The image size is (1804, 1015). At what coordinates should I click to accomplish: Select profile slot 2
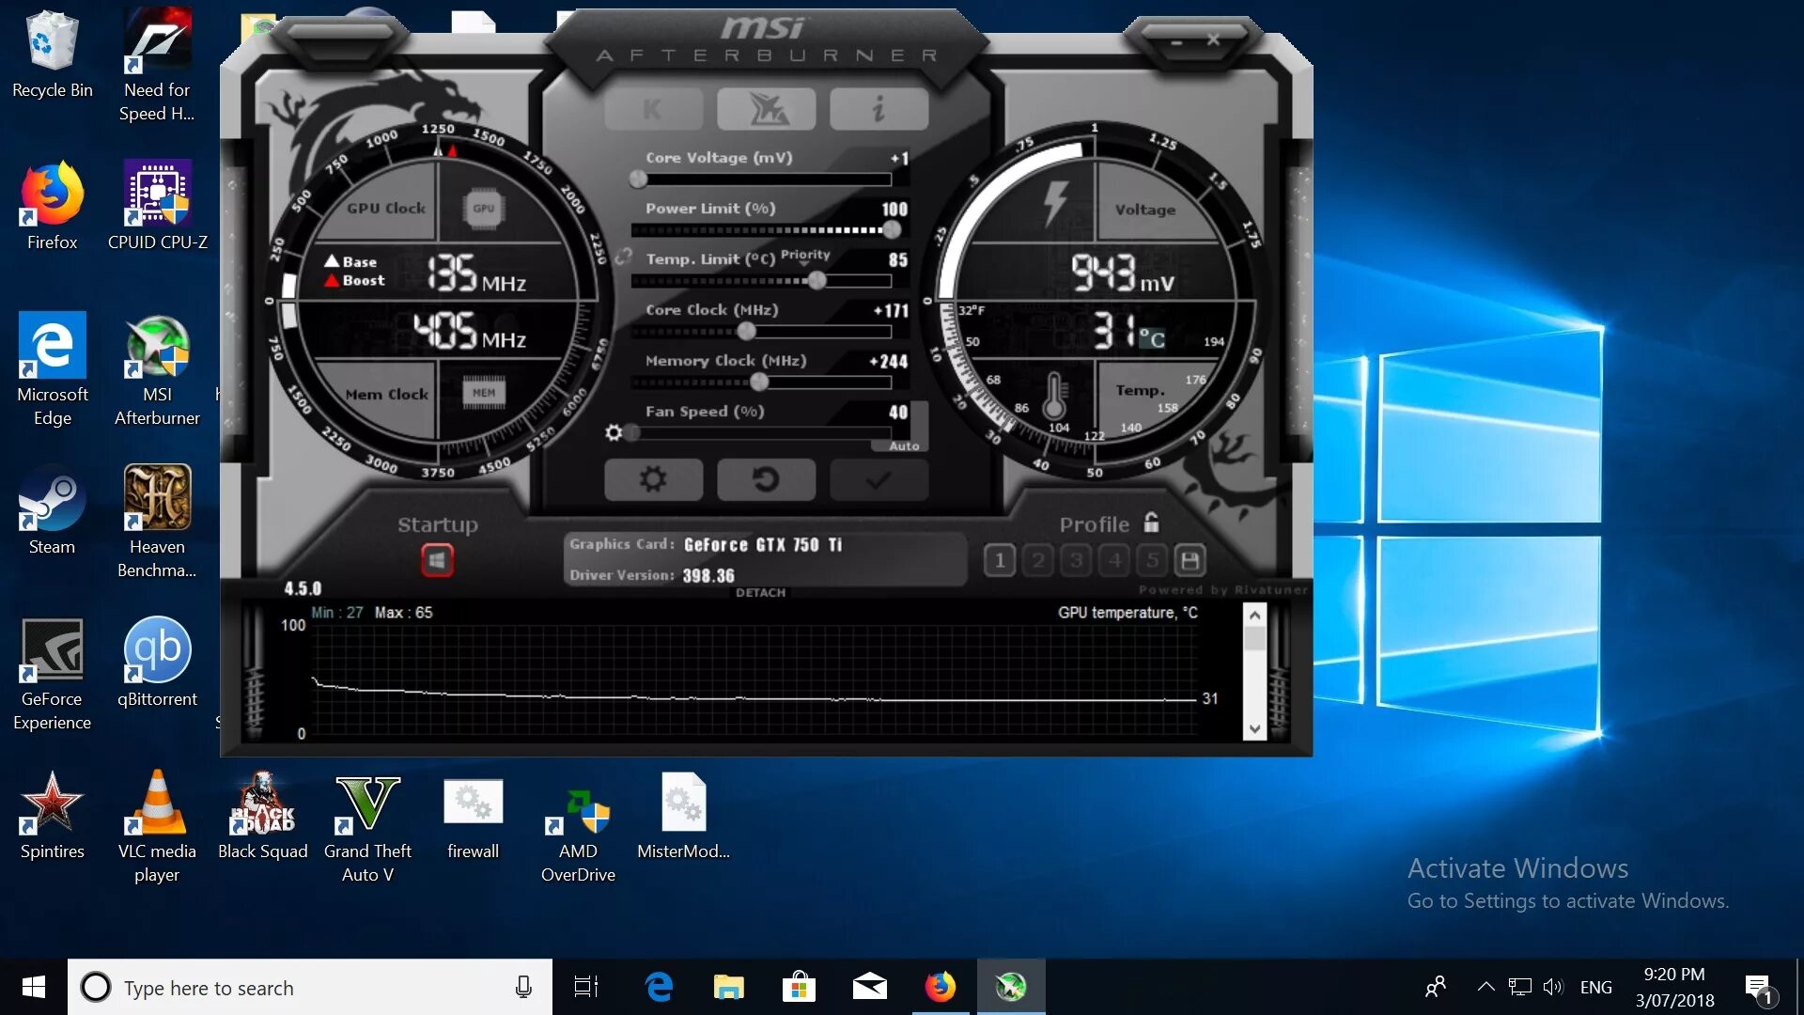click(x=1038, y=561)
